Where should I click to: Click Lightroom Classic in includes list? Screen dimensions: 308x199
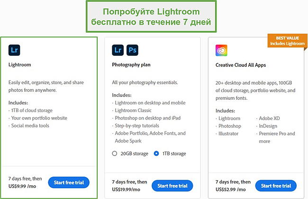133,110
